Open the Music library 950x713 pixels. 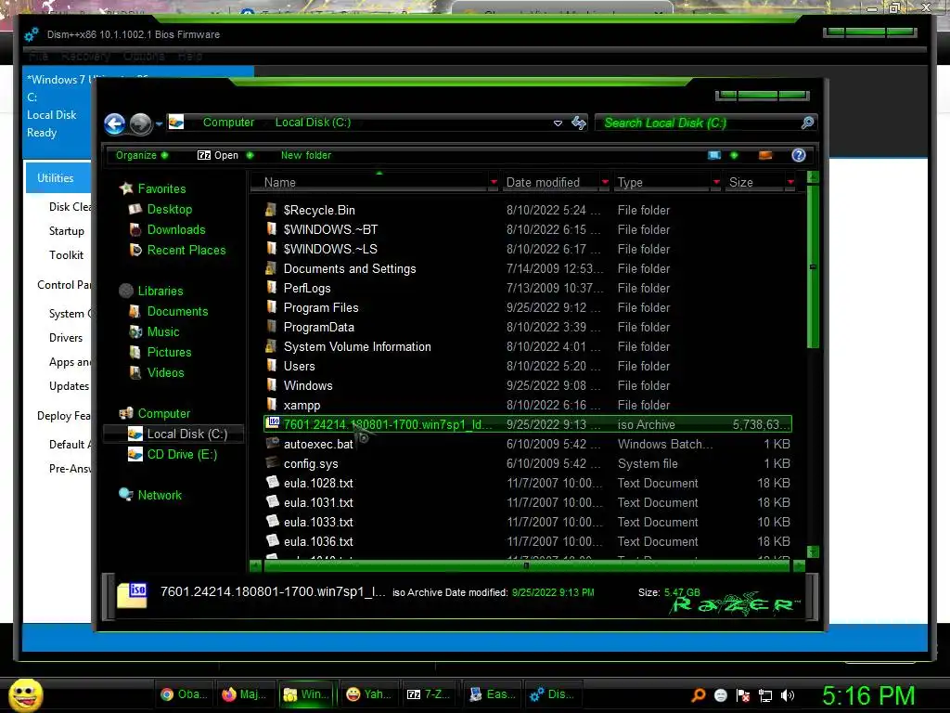[x=163, y=331]
